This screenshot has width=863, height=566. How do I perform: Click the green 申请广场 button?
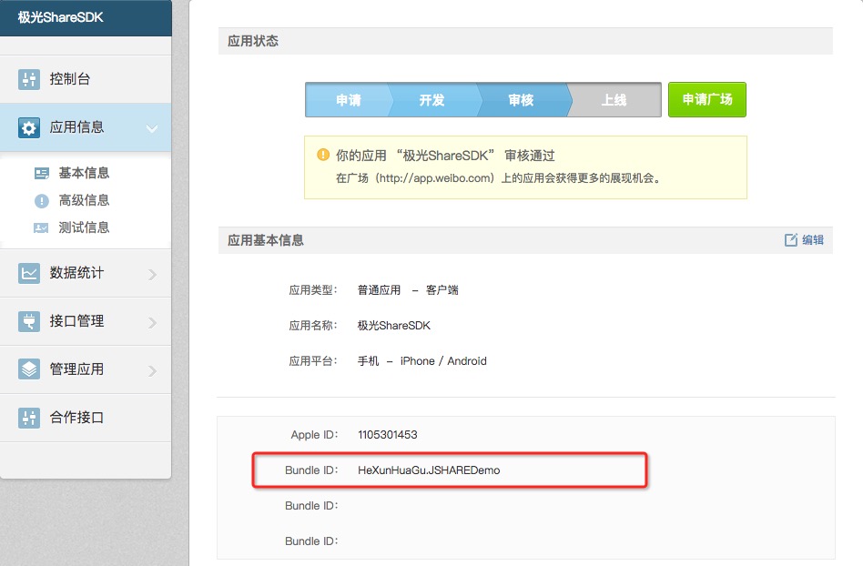point(707,99)
